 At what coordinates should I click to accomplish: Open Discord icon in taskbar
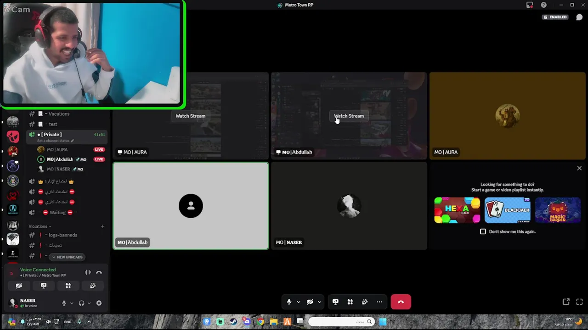[x=247, y=322]
